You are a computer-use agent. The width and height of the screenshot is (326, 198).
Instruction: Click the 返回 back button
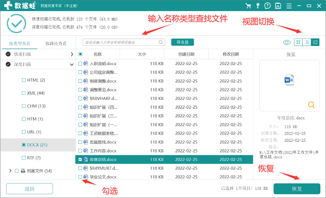[x=29, y=189]
